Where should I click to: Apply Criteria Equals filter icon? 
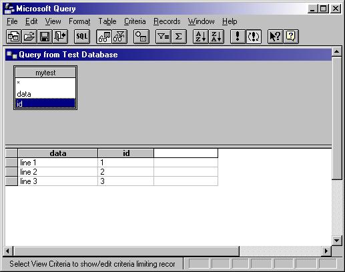click(163, 37)
